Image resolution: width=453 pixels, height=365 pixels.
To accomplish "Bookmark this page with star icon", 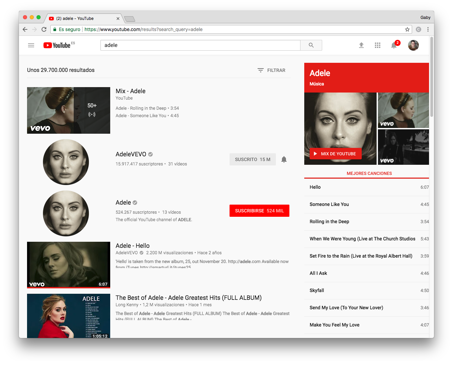I will pos(407,29).
